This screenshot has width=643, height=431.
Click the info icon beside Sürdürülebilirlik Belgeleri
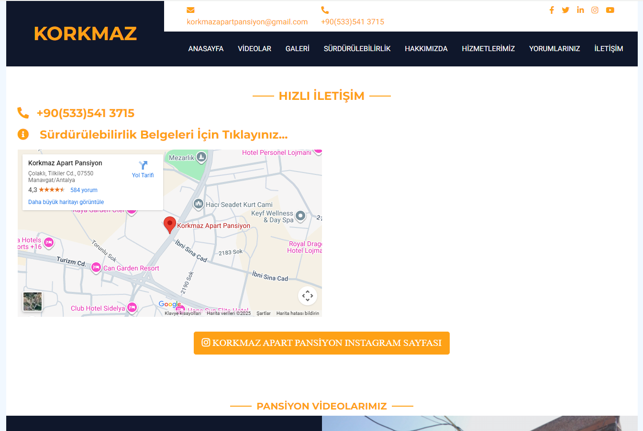[23, 134]
